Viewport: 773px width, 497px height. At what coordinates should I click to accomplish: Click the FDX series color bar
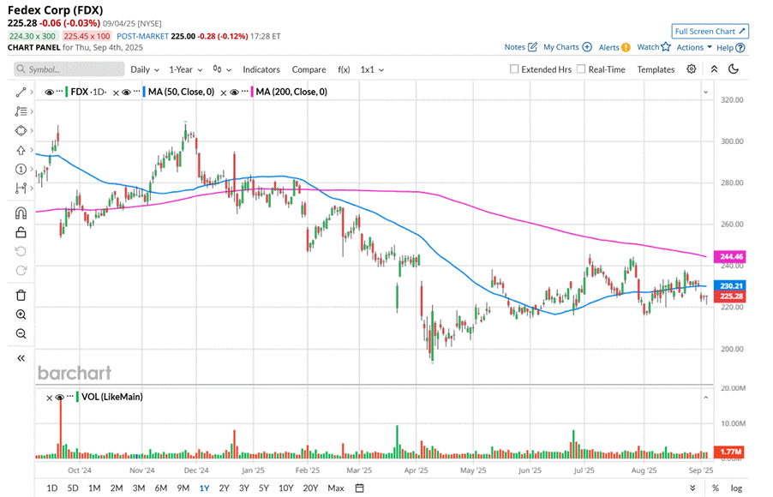click(67, 92)
